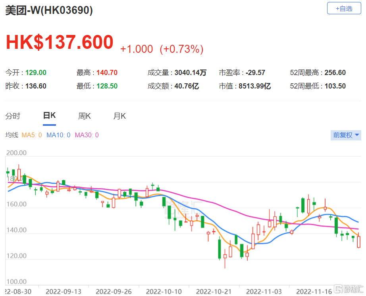Click the 2022-11-03 date axis label
The image size is (366, 296).
pos(264,292)
